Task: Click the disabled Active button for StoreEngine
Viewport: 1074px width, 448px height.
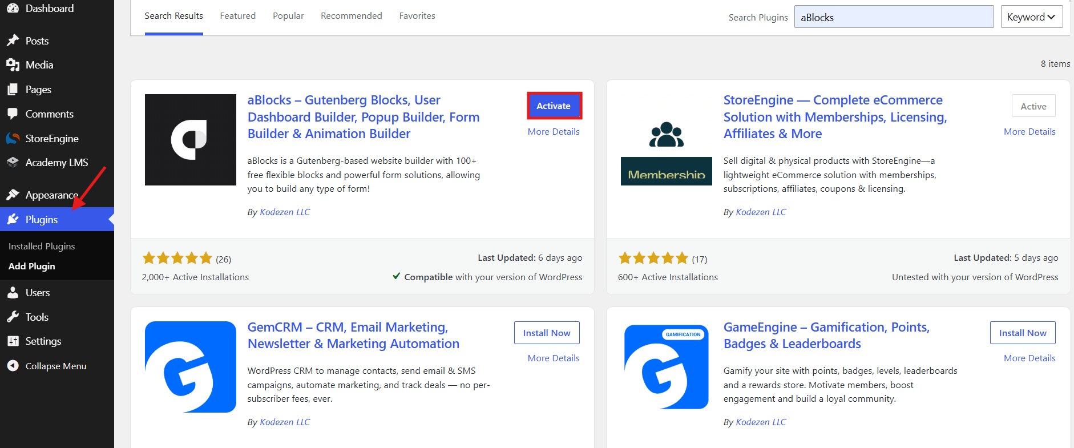Action: tap(1033, 106)
